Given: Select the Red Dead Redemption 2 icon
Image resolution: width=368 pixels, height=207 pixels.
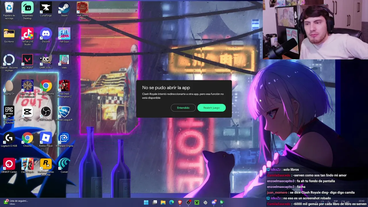Looking at the screenshot, I should click(x=64, y=89).
